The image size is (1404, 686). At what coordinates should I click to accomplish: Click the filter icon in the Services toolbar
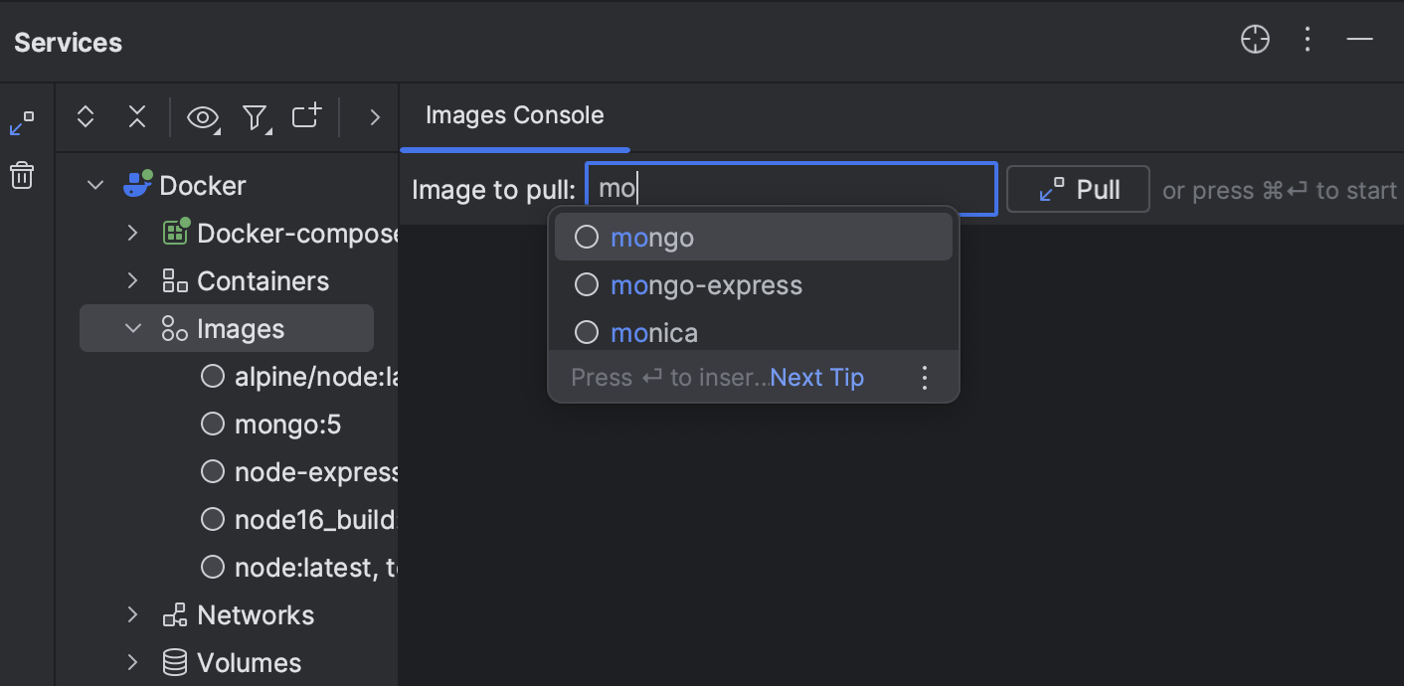(256, 116)
